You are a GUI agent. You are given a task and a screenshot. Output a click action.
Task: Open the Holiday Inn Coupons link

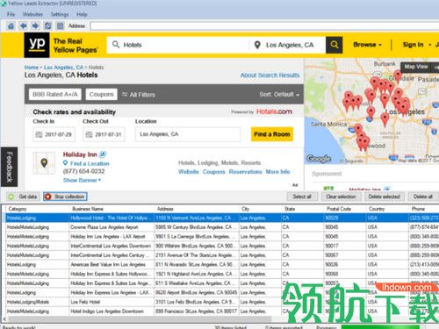(214, 172)
